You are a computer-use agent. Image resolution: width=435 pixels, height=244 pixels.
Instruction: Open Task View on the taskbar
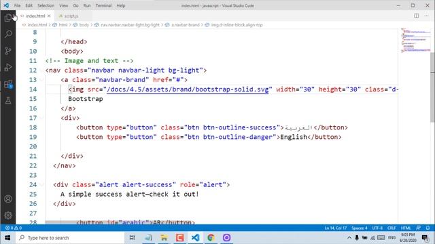(x=133, y=238)
